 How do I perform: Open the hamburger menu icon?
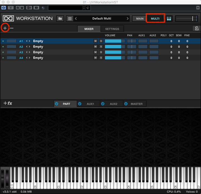point(70,19)
